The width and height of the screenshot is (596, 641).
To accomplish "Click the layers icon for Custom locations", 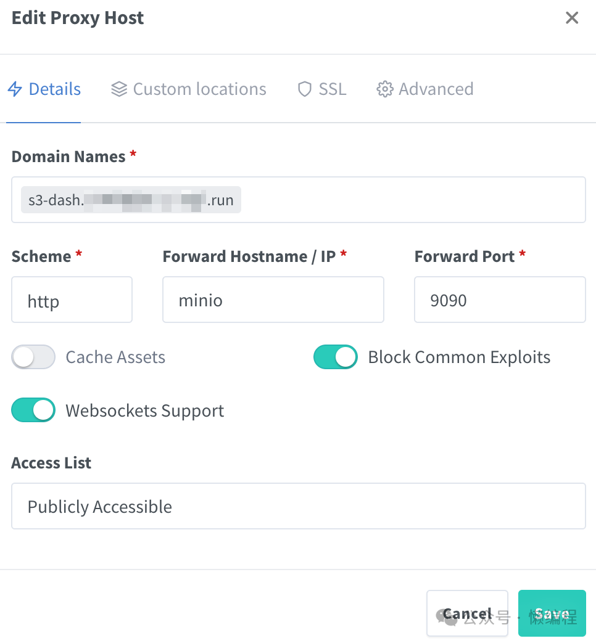I will coord(119,89).
